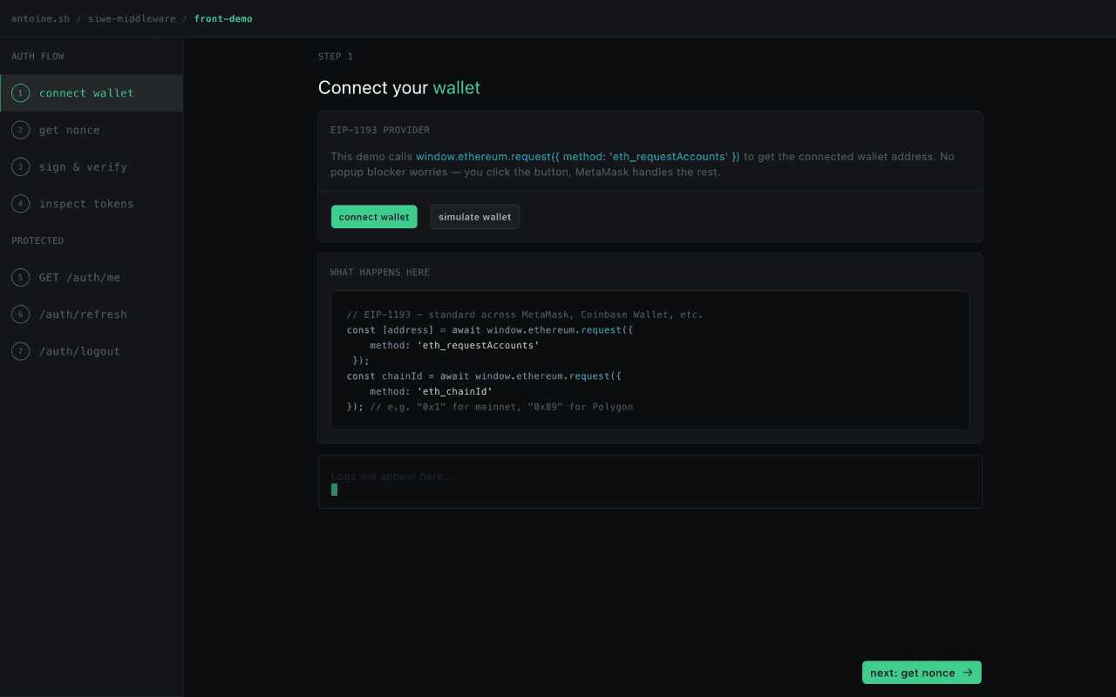Click the step 6 circle for /auth/refresh

click(20, 314)
